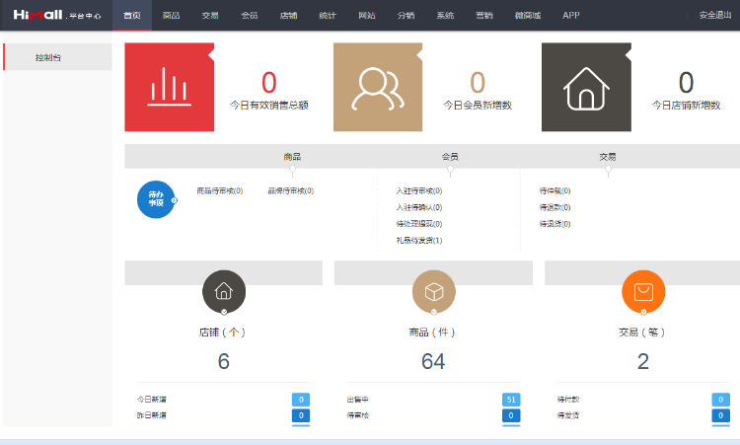Click the 出售中 badge showing 51

(x=511, y=400)
